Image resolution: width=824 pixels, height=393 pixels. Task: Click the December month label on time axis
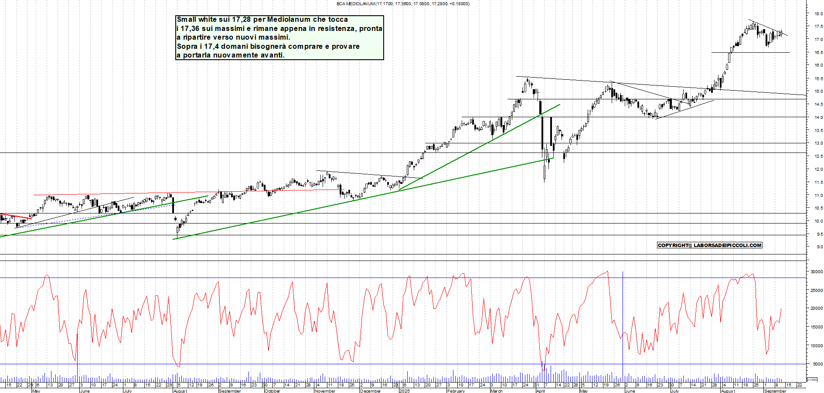click(x=371, y=391)
